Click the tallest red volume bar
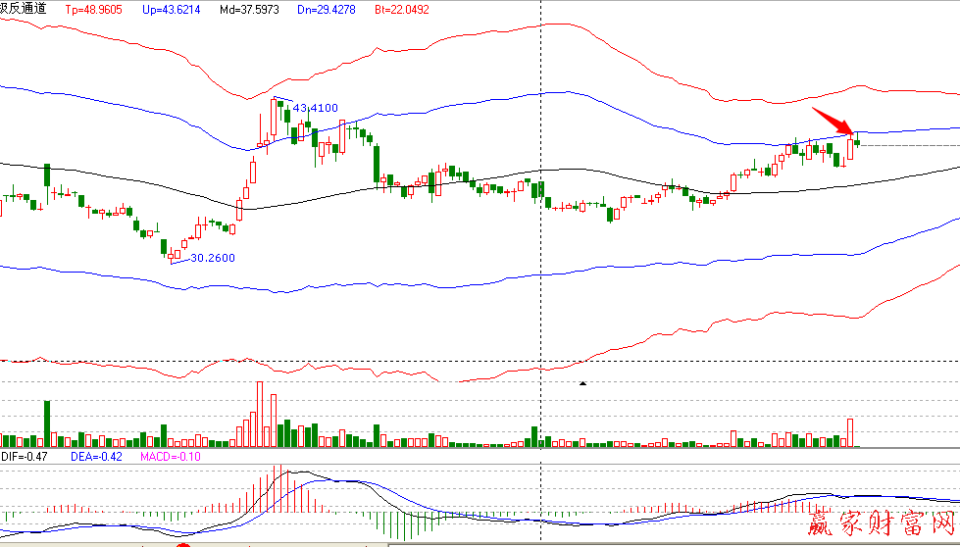The height and width of the screenshot is (547, 960). [260, 413]
